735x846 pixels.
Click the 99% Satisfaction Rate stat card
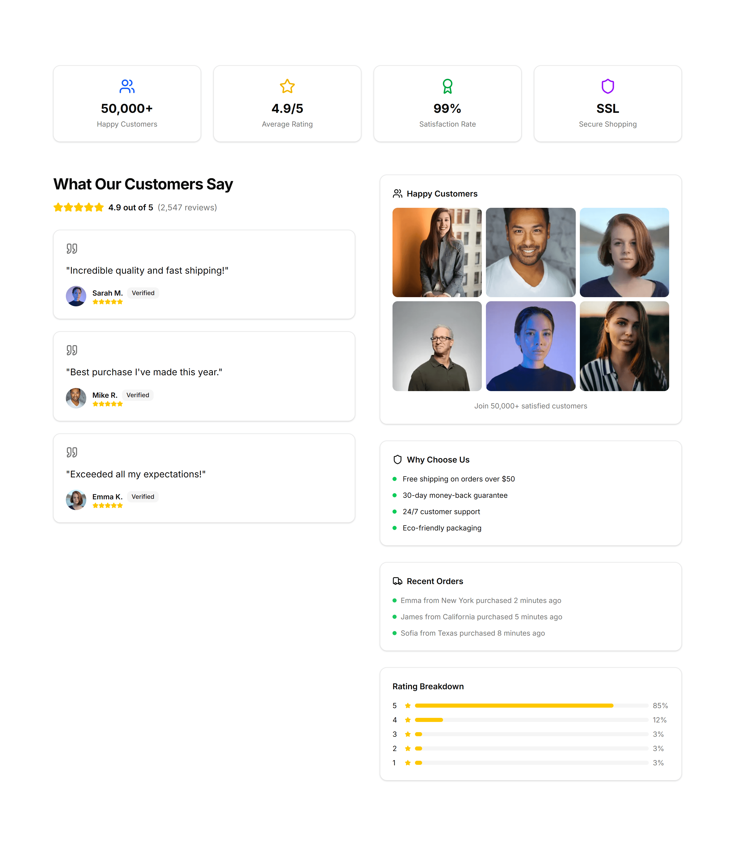447,104
